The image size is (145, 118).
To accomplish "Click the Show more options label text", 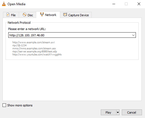I will [20, 105].
